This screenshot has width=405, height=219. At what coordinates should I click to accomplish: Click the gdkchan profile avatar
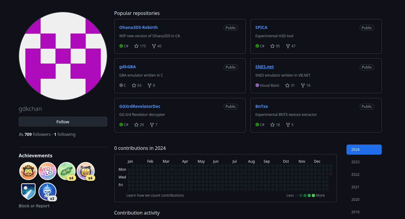[63, 56]
